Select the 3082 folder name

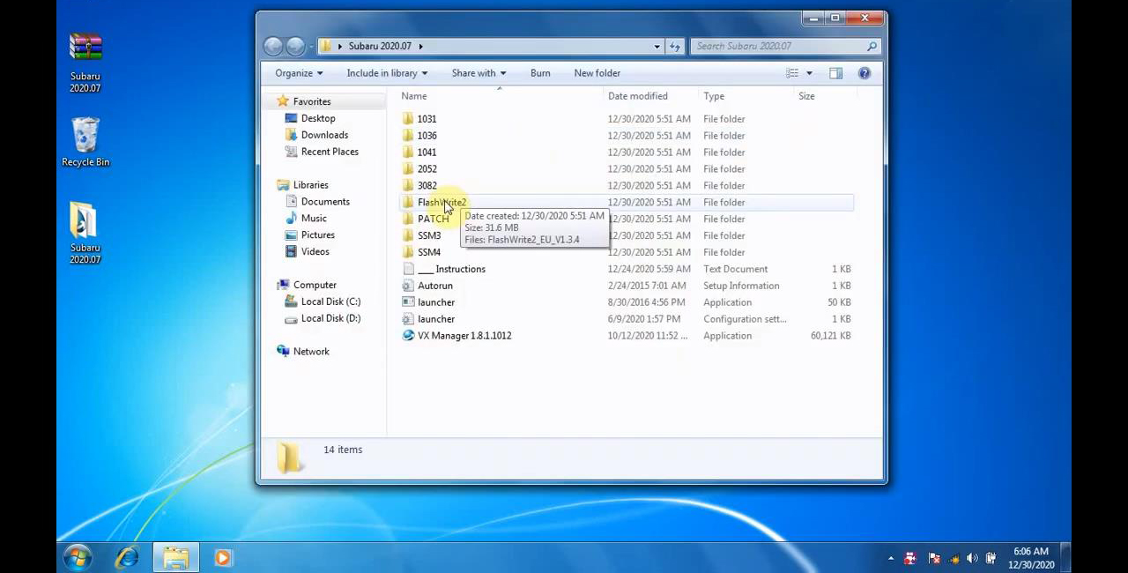427,186
